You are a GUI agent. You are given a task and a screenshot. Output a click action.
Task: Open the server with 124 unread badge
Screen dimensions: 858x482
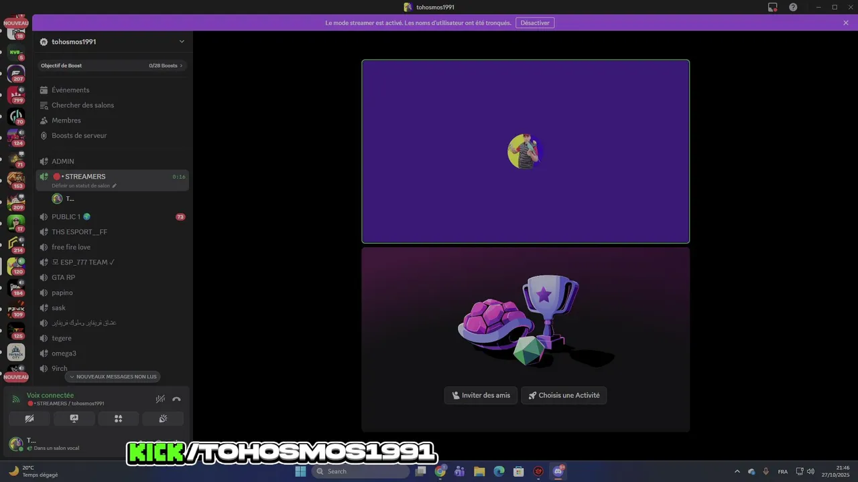click(16, 137)
